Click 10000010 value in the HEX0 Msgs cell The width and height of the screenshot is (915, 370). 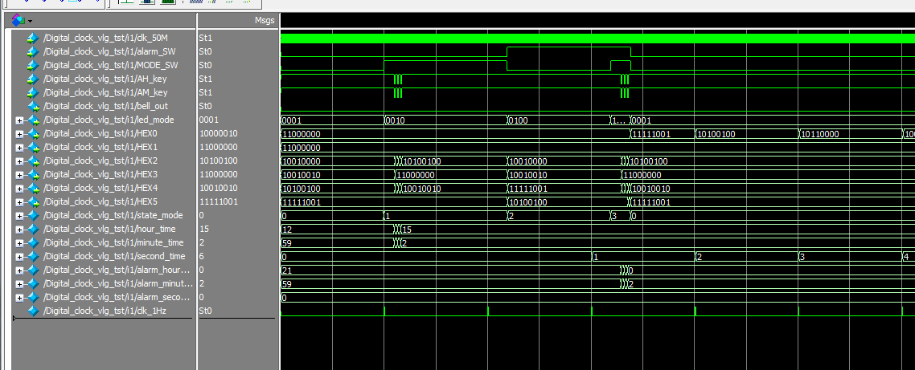point(218,133)
